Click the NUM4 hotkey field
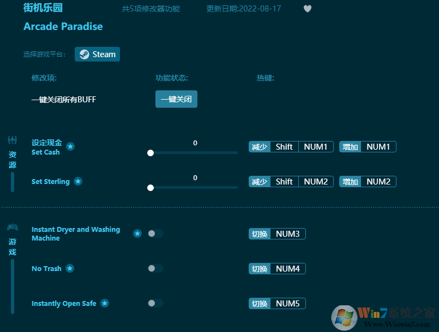 pyautogui.click(x=288, y=269)
